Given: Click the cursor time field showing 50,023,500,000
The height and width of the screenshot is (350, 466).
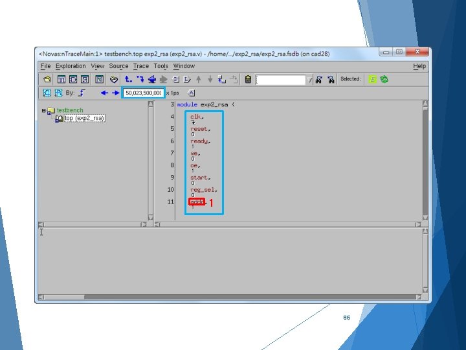Looking at the screenshot, I should [143, 93].
